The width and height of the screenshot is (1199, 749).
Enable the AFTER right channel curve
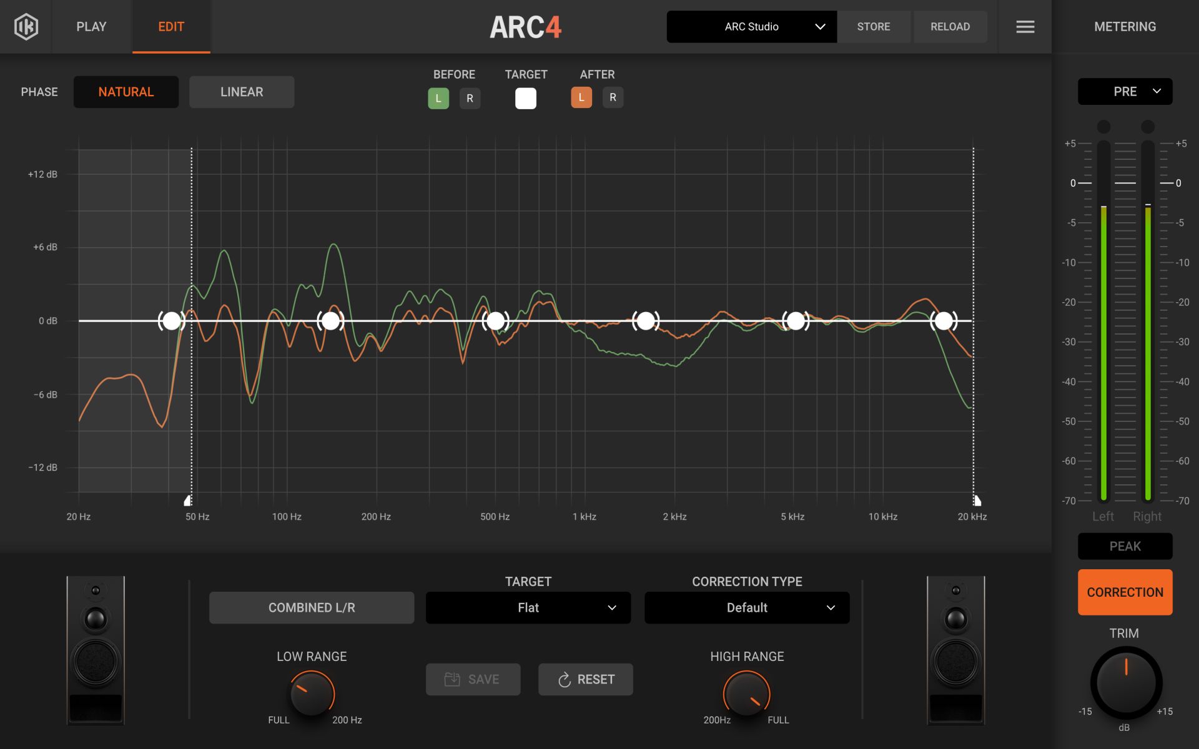[612, 97]
